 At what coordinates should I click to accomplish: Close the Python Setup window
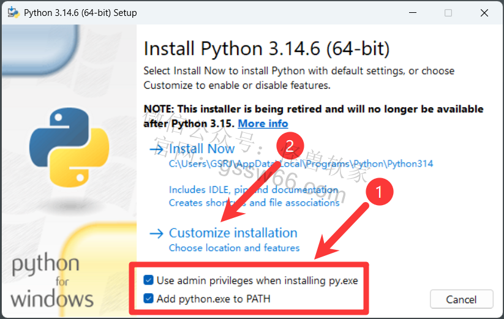[x=484, y=13]
